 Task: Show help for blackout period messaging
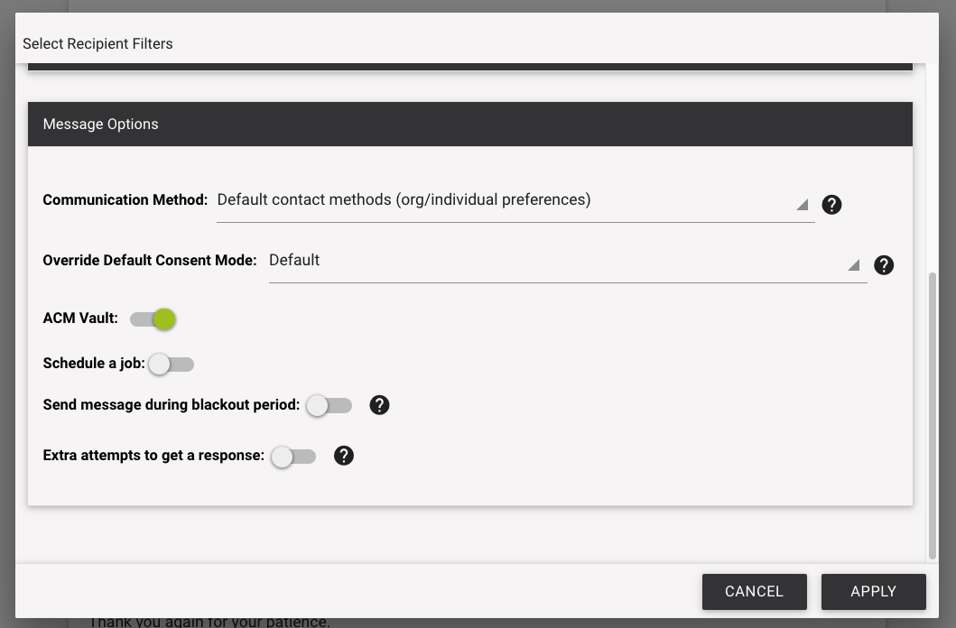pos(379,405)
